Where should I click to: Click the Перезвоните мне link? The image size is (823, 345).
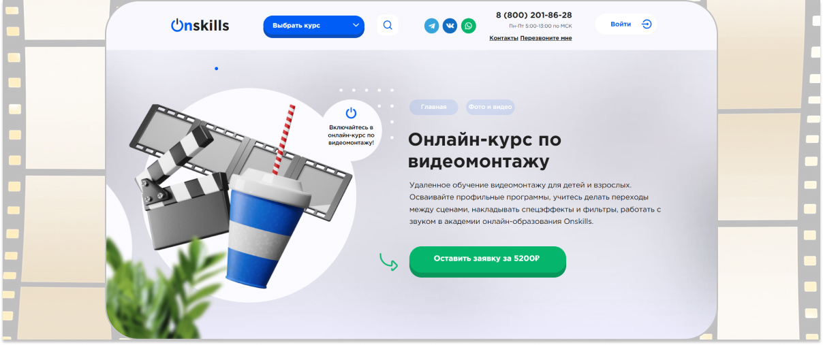point(546,38)
